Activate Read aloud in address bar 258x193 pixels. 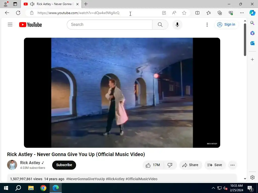(174, 13)
